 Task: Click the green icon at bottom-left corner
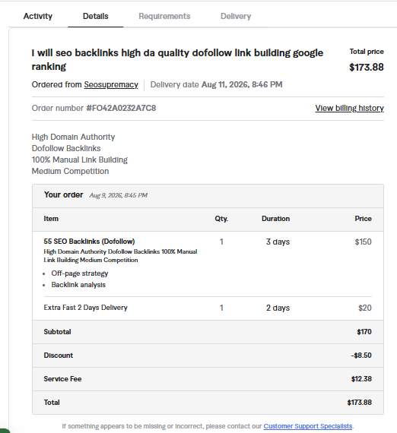5,430
